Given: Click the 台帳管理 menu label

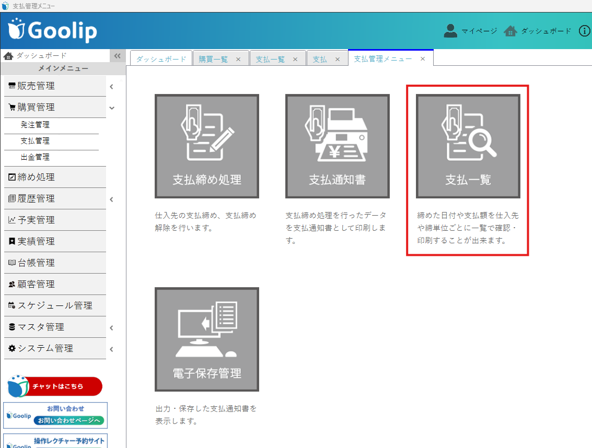Looking at the screenshot, I should pos(36,263).
